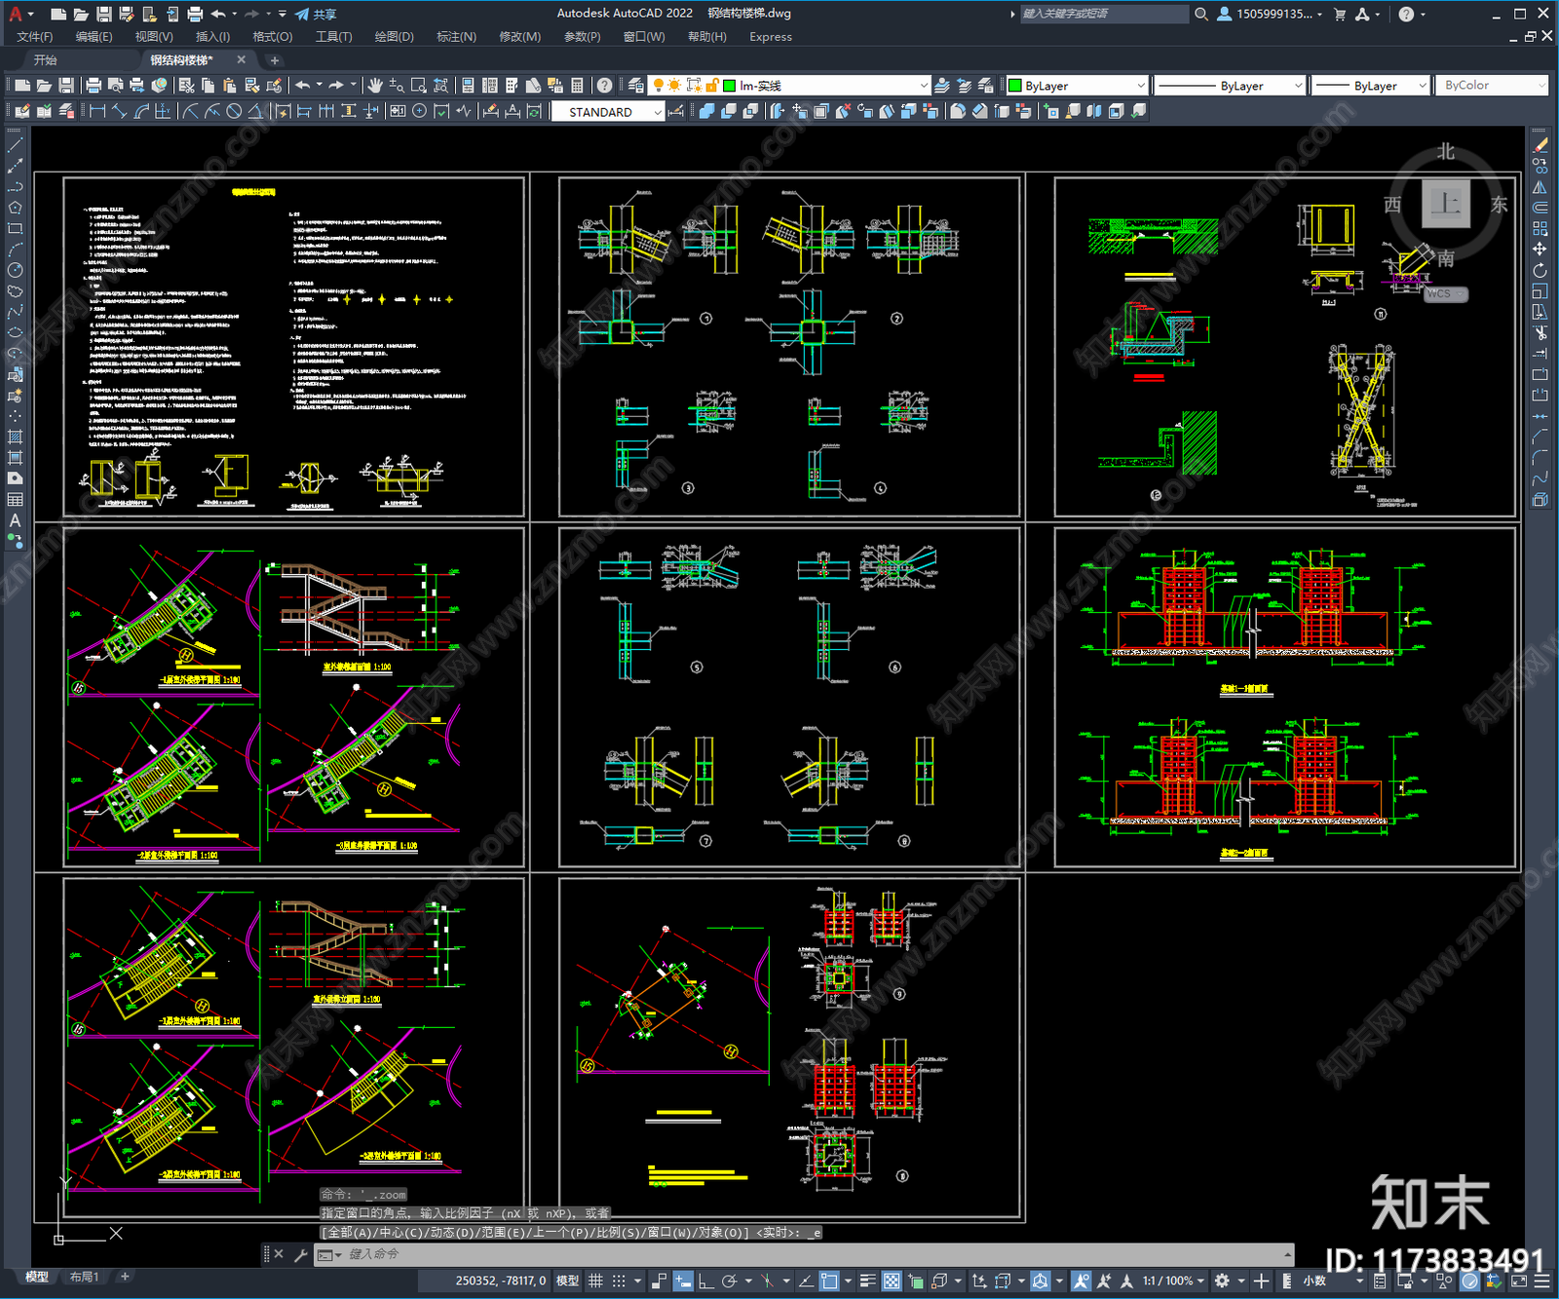Click the Save icon in quick access toolbar

[103, 14]
